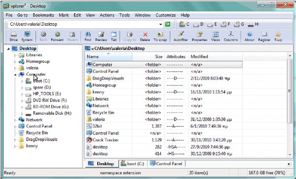Expand the valeria tree node

(x=15, y=68)
